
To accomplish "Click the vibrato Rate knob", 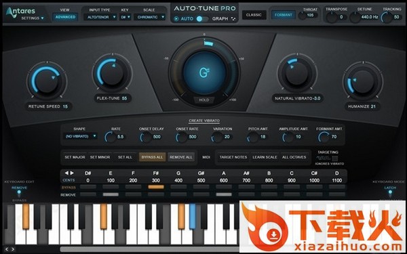I will pos(110,137).
